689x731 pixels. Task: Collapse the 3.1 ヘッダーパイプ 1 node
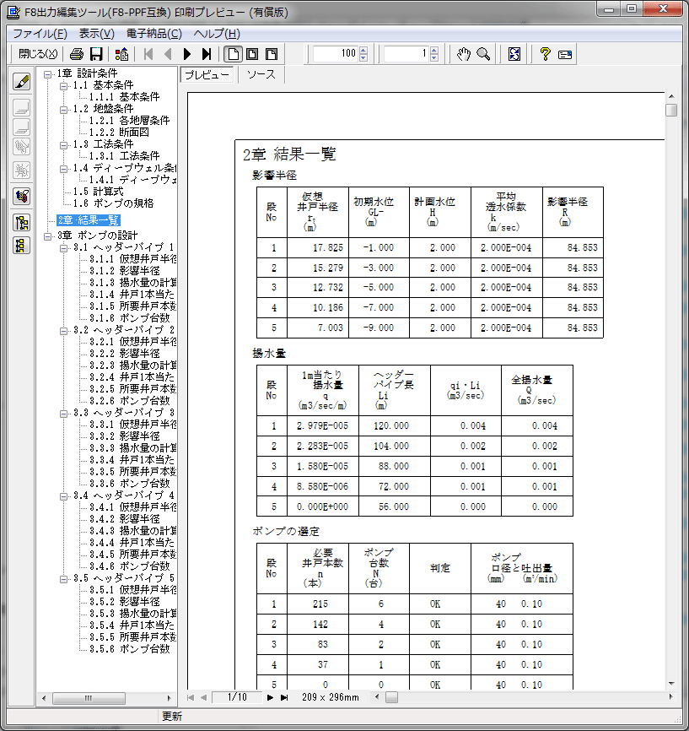63,248
